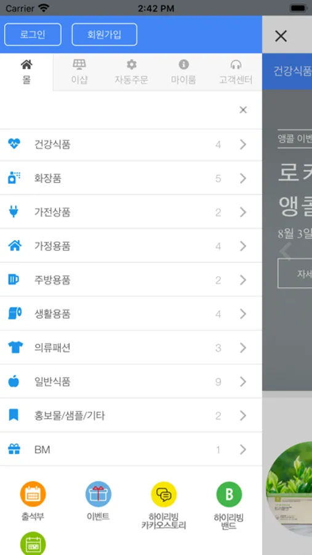Open 하이리빙 밴드 green B icon
The width and height of the screenshot is (312, 555).
[x=229, y=494]
